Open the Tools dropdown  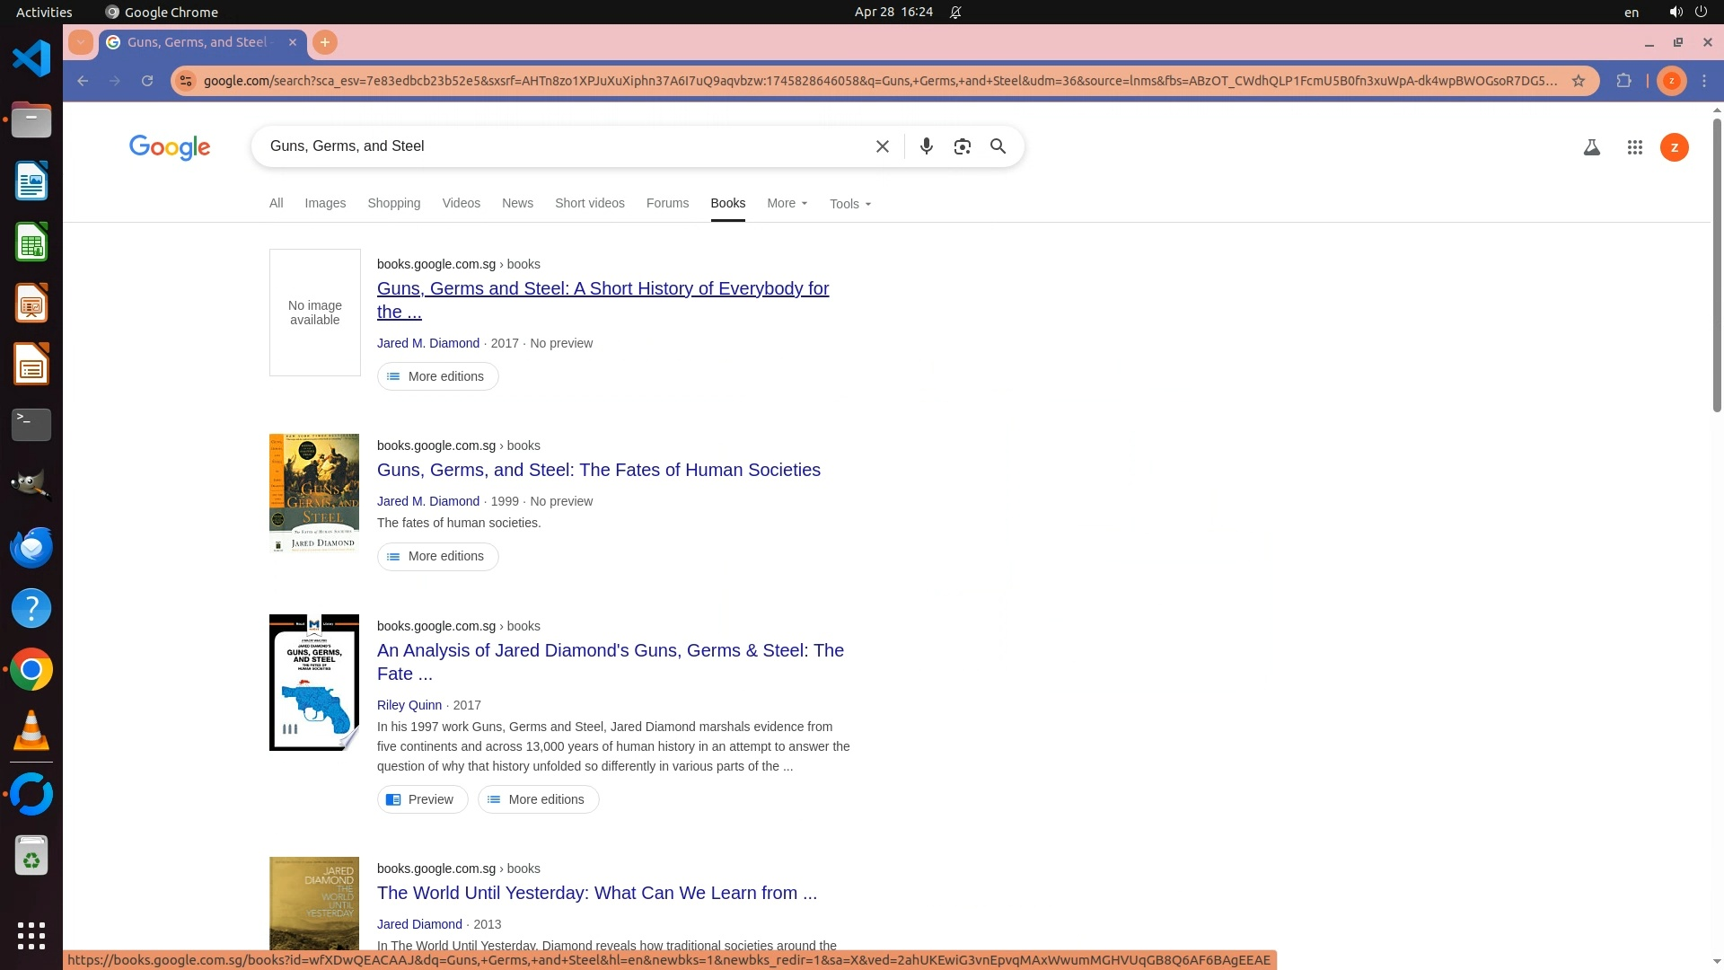(x=849, y=204)
